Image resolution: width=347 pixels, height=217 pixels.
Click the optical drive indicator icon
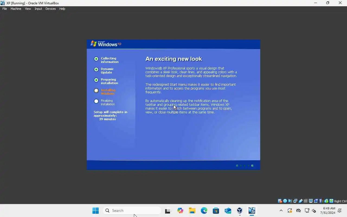coord(285,201)
